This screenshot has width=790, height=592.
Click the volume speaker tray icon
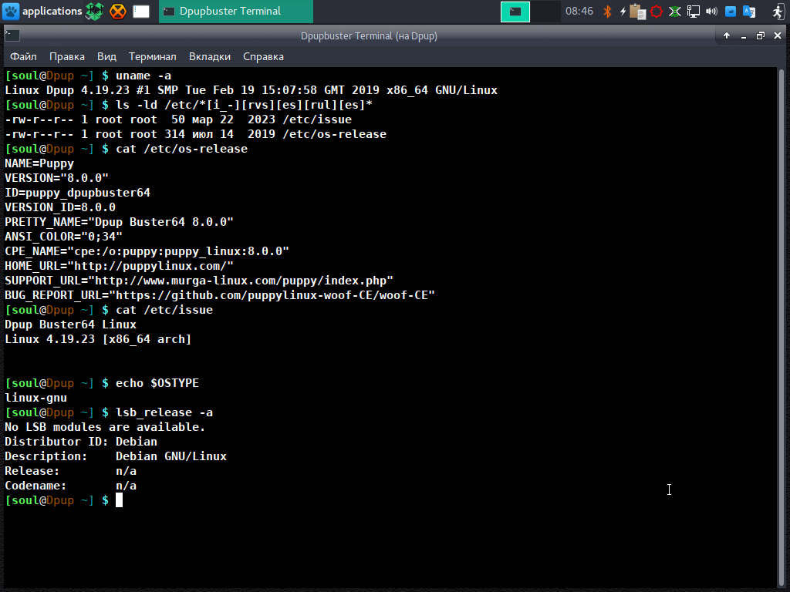coord(711,11)
